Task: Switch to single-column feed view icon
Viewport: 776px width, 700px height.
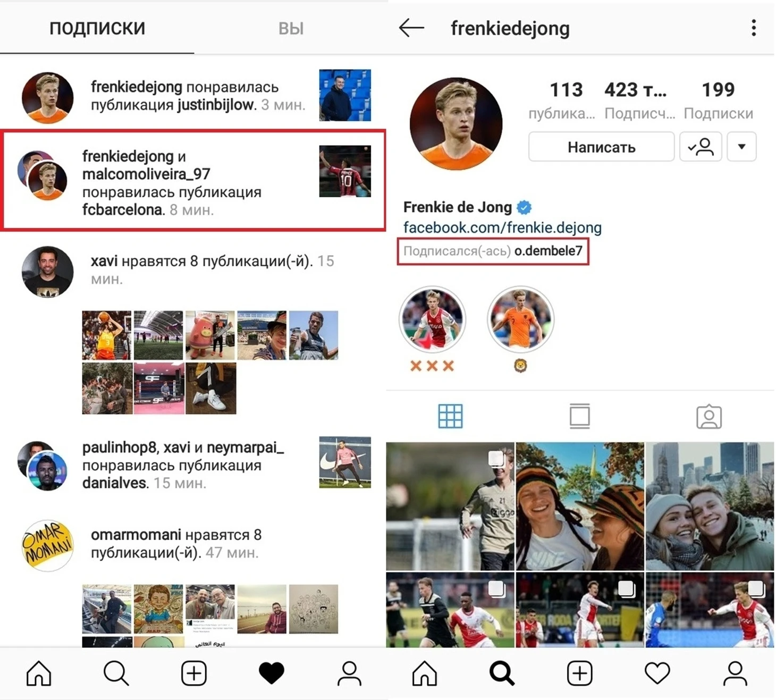Action: [x=579, y=416]
